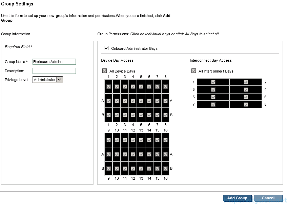Open the Privilege Level dropdown arrow

[59, 80]
